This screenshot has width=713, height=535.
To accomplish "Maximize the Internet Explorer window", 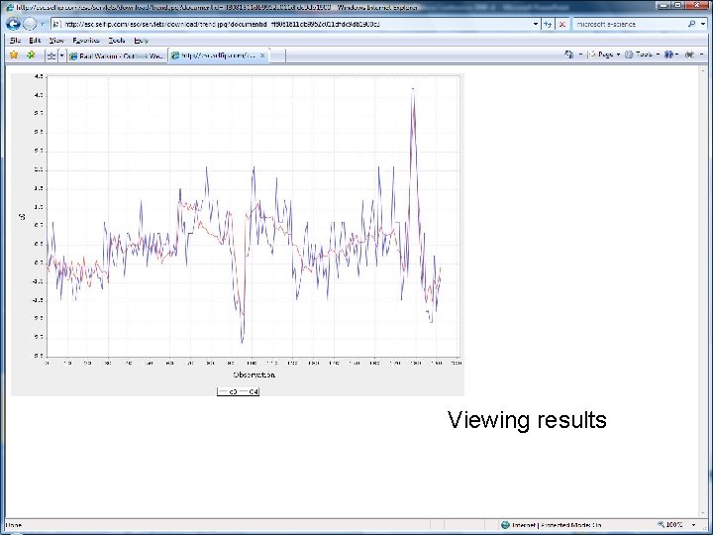I will [678, 5].
